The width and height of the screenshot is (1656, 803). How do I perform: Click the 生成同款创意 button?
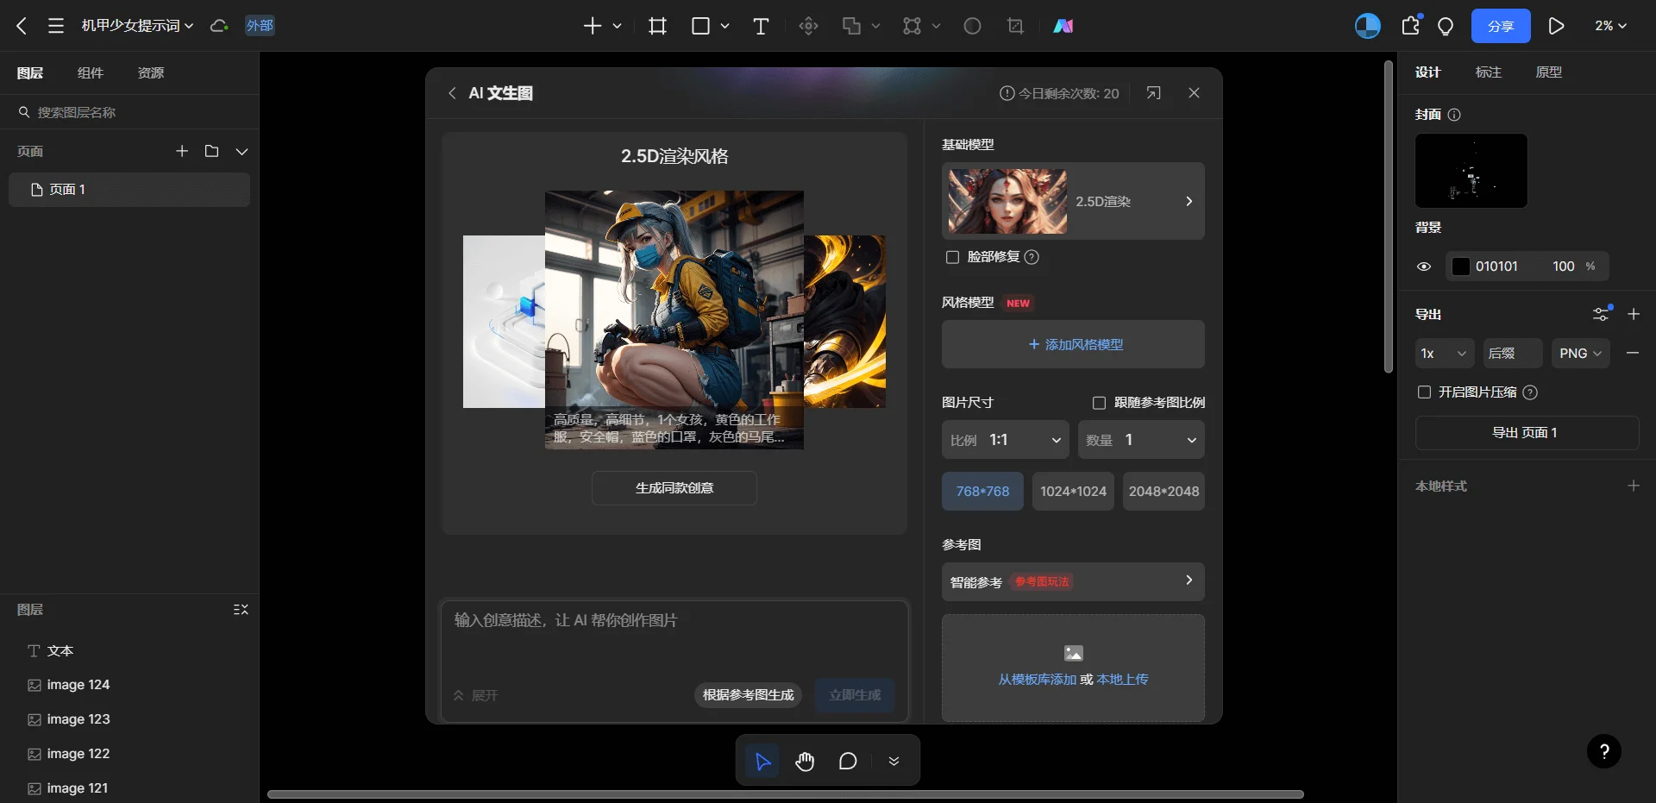674,488
